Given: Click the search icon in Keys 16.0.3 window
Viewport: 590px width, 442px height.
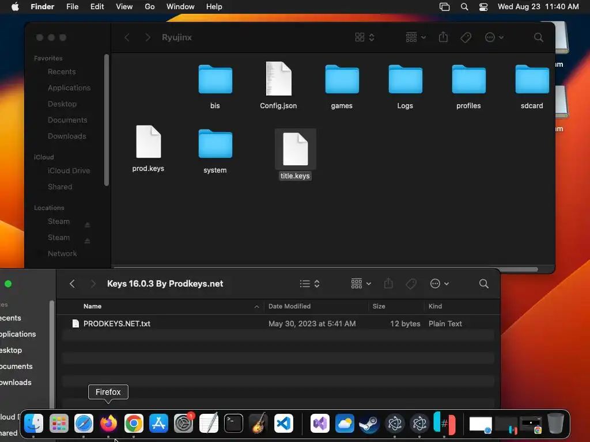Looking at the screenshot, I should click(484, 284).
